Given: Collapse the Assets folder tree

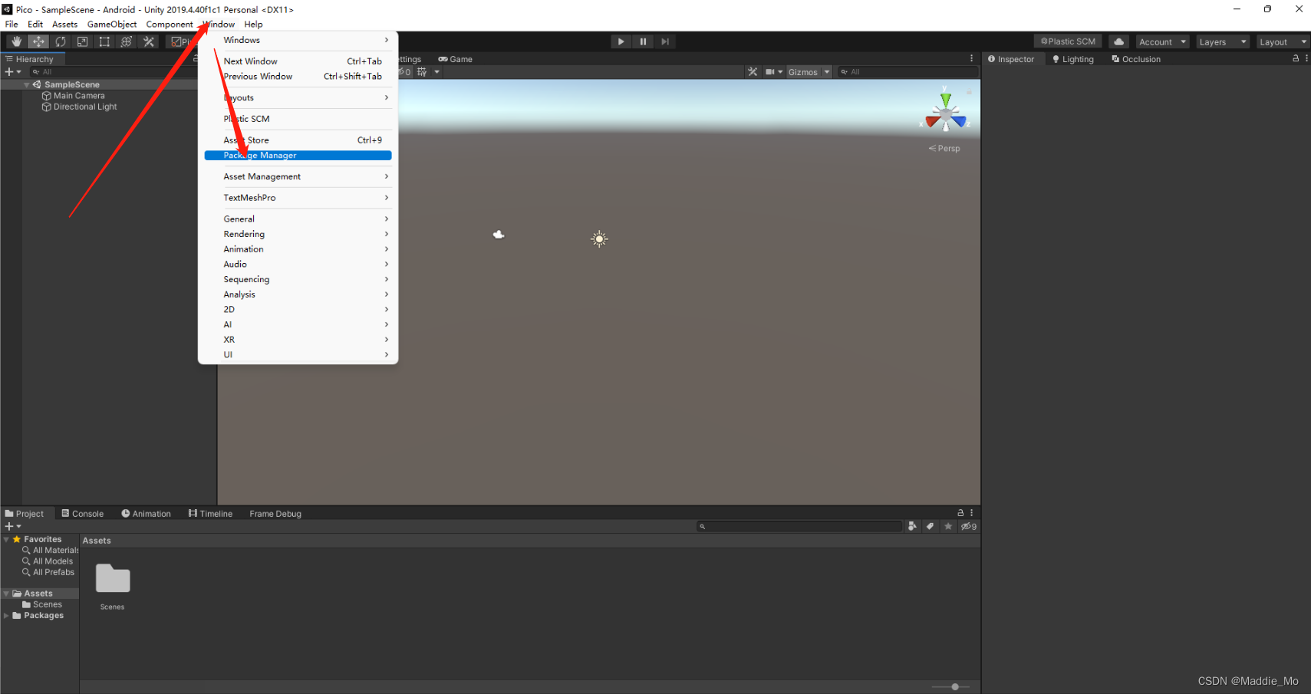Looking at the screenshot, I should point(6,594).
